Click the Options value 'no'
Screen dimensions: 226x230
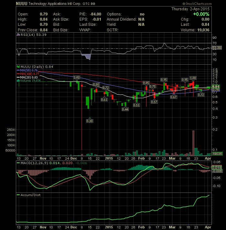coord(142,14)
